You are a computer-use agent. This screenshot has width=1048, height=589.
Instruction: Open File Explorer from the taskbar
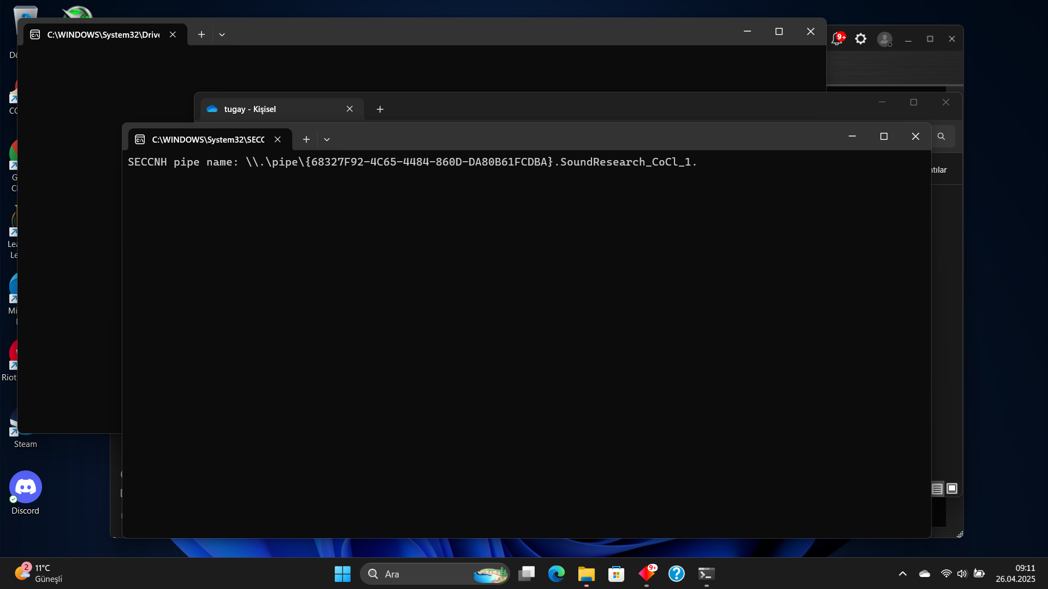(587, 574)
